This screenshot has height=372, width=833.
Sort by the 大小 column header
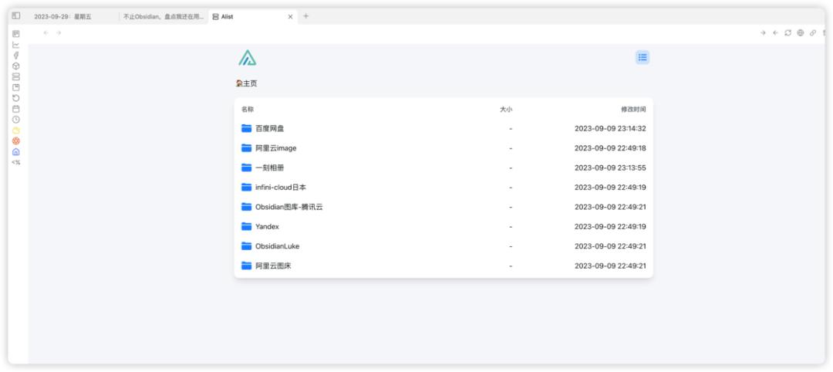click(506, 110)
